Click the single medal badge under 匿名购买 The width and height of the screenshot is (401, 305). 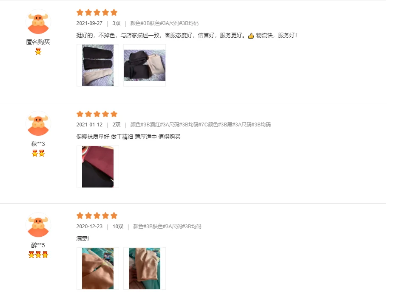[38, 51]
